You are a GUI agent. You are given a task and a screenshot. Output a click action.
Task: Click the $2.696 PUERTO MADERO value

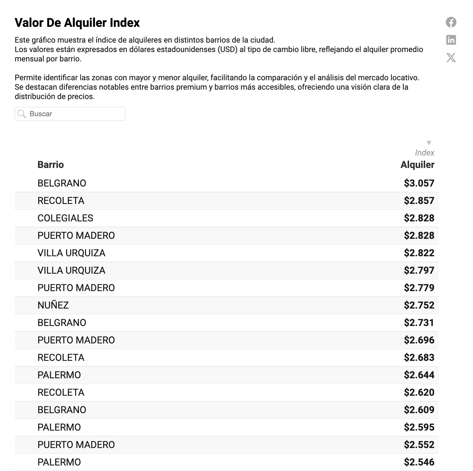tap(419, 340)
